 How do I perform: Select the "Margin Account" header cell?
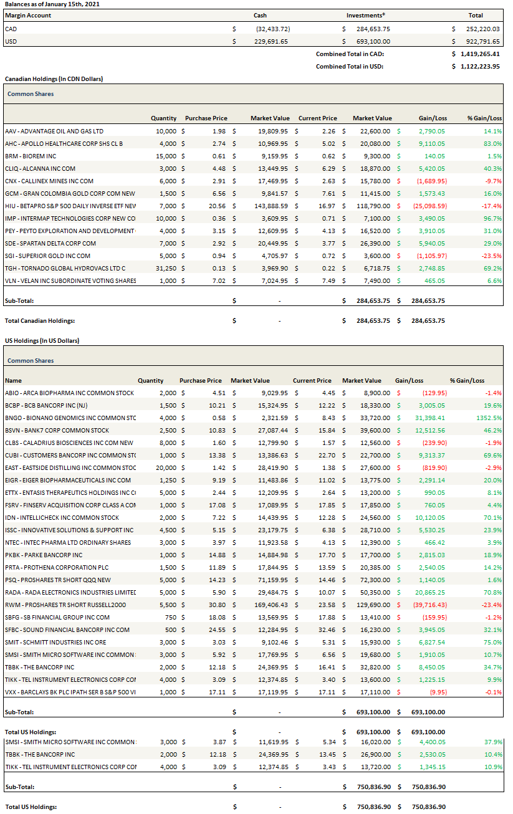click(x=28, y=15)
